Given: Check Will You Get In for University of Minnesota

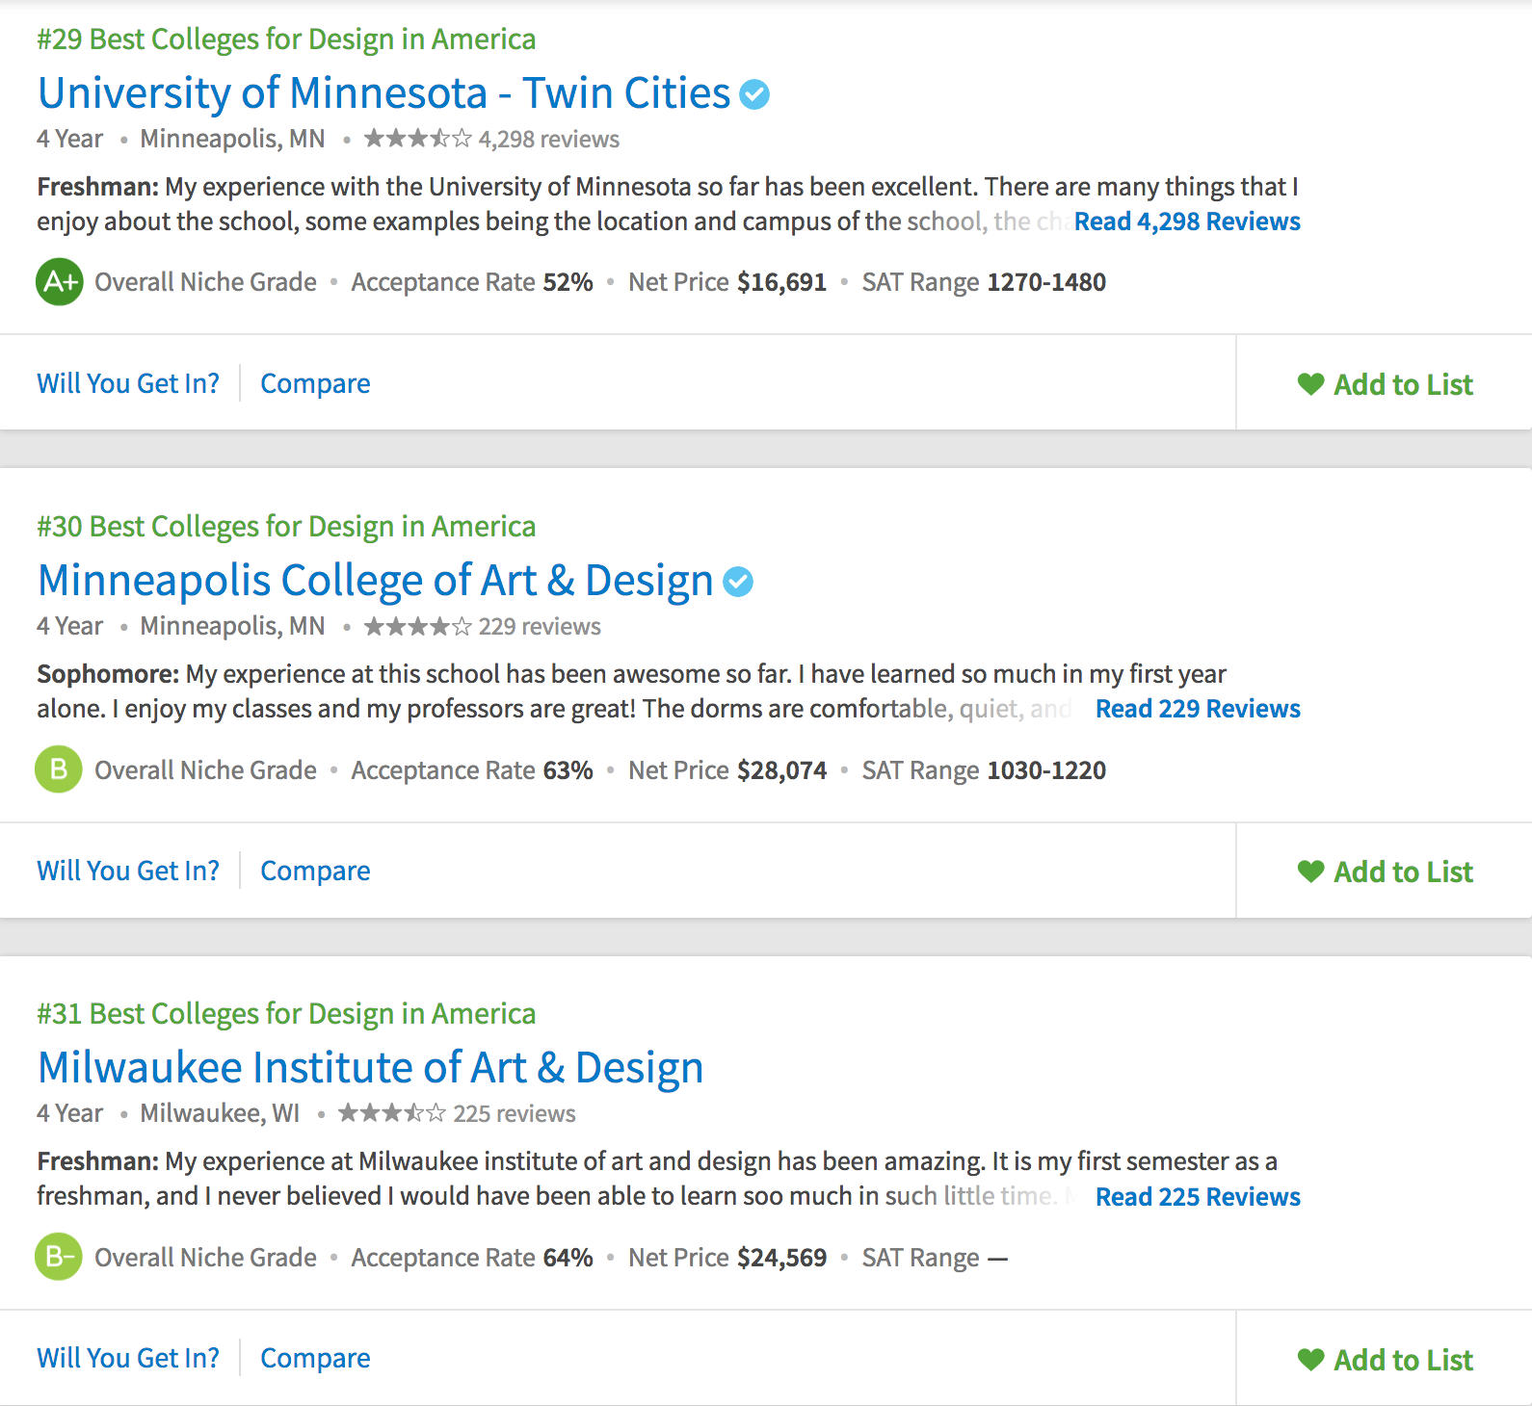Looking at the screenshot, I should [128, 383].
